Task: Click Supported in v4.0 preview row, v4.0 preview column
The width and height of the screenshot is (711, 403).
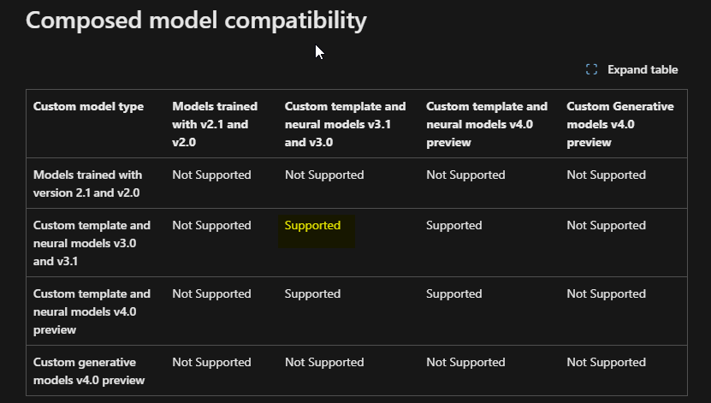Action: pyautogui.click(x=454, y=293)
